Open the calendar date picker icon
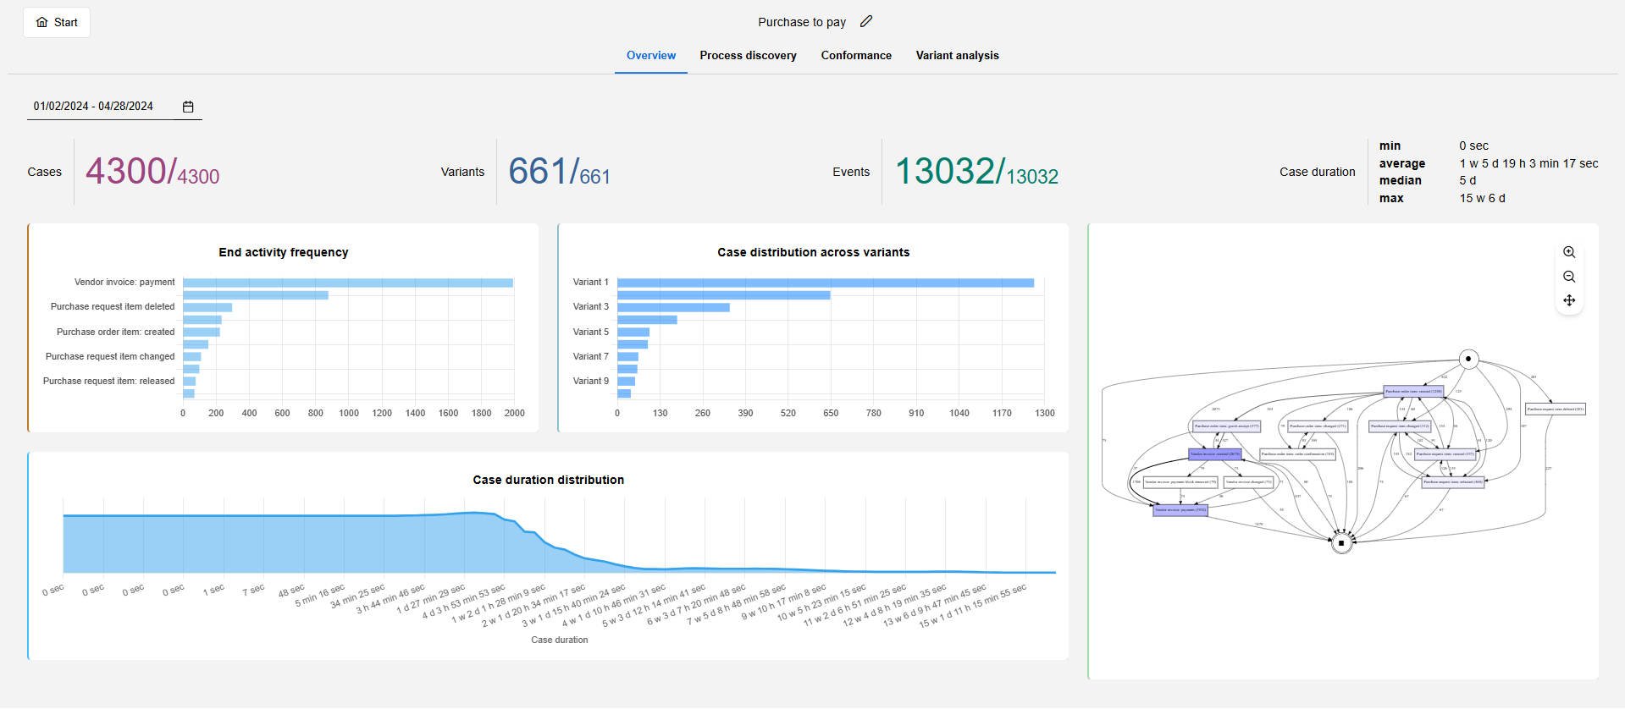The image size is (1625, 709). pyautogui.click(x=188, y=107)
